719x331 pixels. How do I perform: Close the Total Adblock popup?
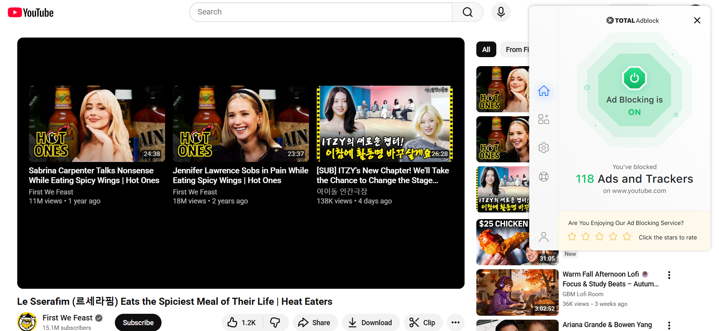pos(697,20)
